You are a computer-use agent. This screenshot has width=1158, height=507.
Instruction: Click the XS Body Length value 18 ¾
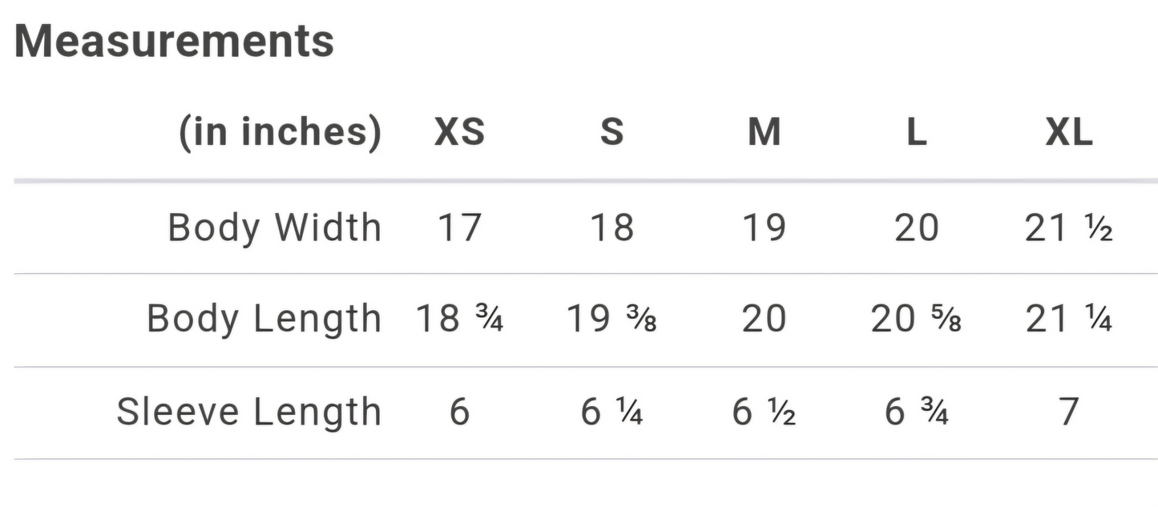459,320
